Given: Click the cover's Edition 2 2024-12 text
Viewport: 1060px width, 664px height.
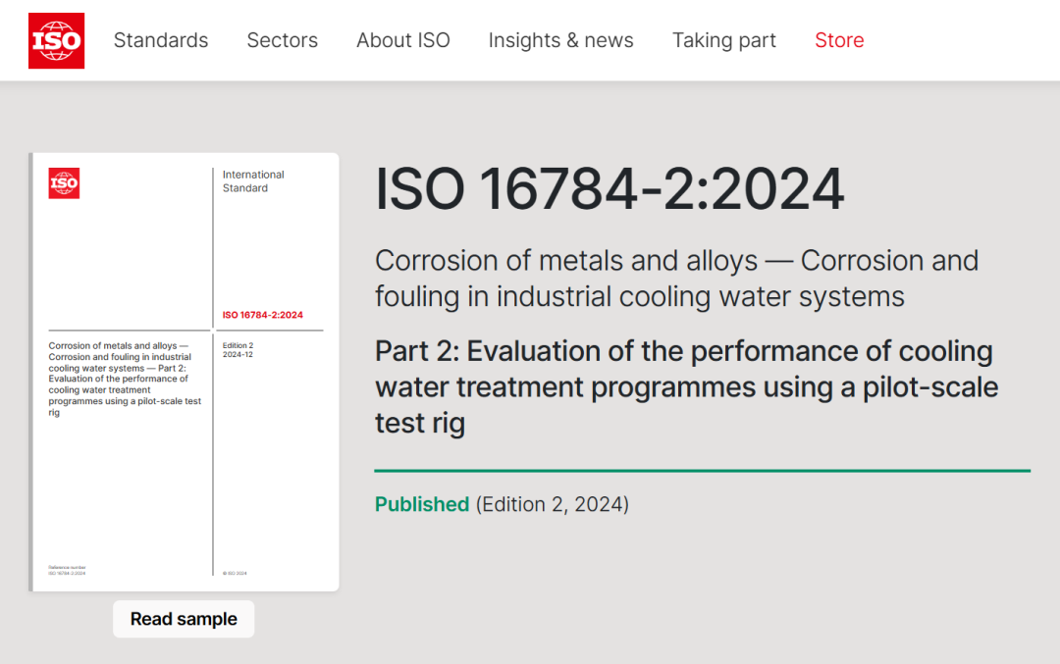Looking at the screenshot, I should click(238, 350).
